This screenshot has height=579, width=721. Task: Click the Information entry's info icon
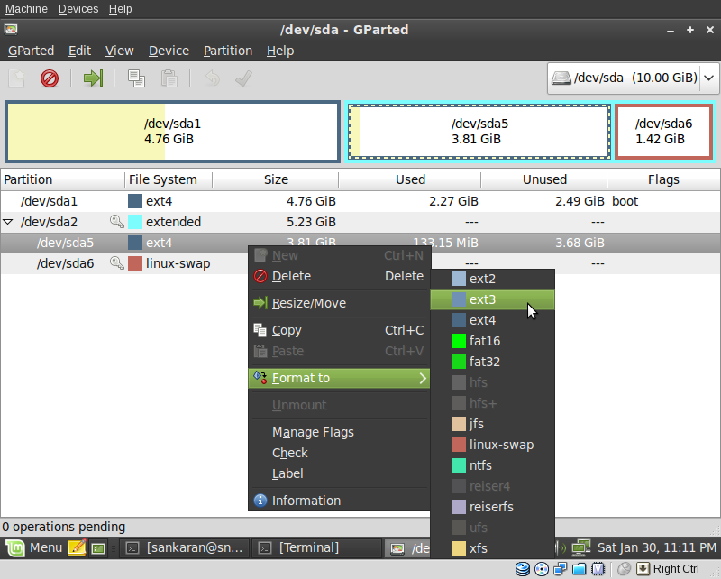point(259,501)
